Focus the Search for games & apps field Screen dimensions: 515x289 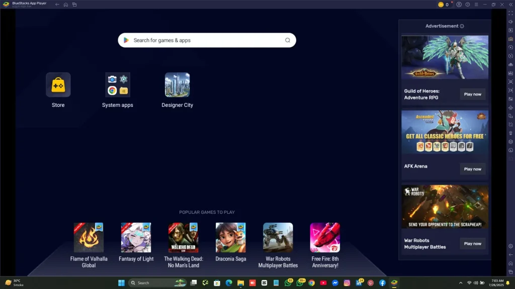(207, 40)
